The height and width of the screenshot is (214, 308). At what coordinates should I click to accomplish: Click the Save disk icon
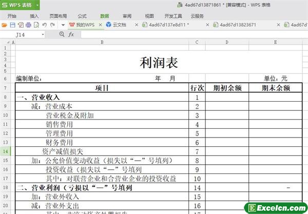tap(12, 25)
